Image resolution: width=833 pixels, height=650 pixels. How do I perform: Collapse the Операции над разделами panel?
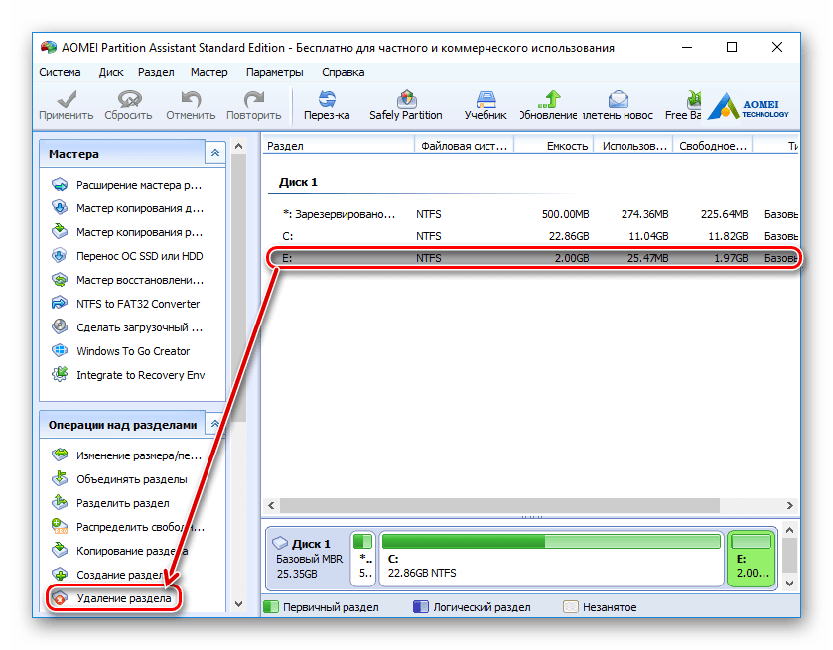tap(214, 424)
